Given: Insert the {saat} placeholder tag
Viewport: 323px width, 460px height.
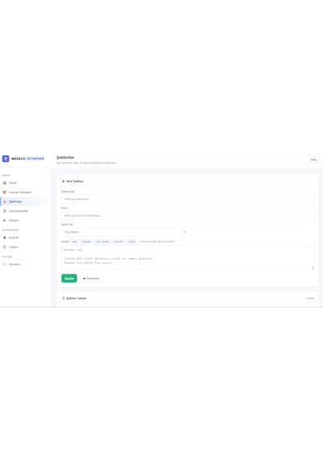Looking at the screenshot, I should coord(132,241).
